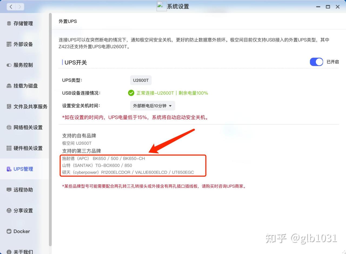Click the U2600T UPS type field
The height and width of the screenshot is (254, 346).
(141, 80)
